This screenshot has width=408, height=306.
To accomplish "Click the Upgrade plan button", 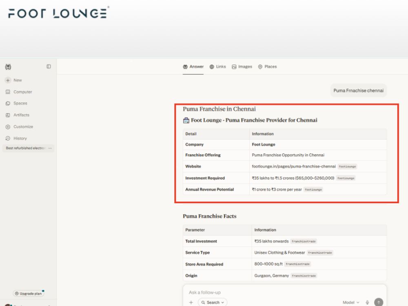I will tap(29, 293).
